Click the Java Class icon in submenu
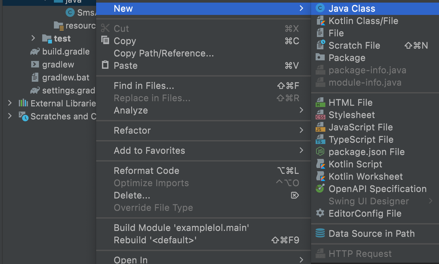Screen dimensions: 439x264 tap(320, 8)
